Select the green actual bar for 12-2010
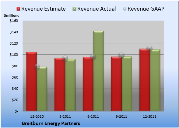This screenshot has width=179, height=128. pos(42,89)
